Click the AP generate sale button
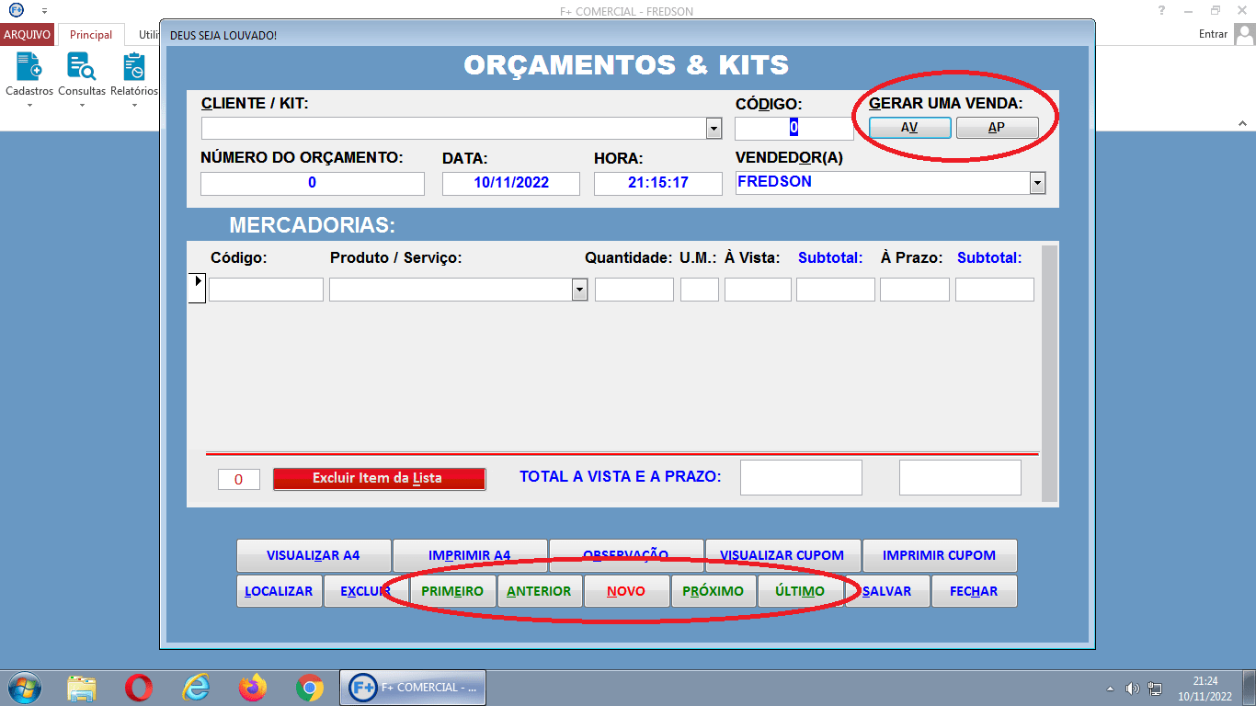The width and height of the screenshot is (1256, 706). pos(997,128)
